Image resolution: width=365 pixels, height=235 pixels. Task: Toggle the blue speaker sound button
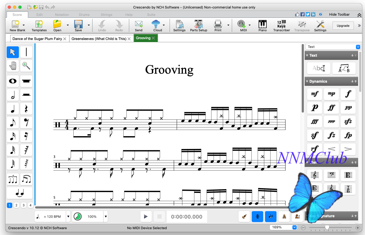point(271,216)
